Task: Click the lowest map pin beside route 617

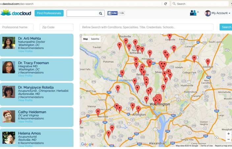Action: click(109, 134)
